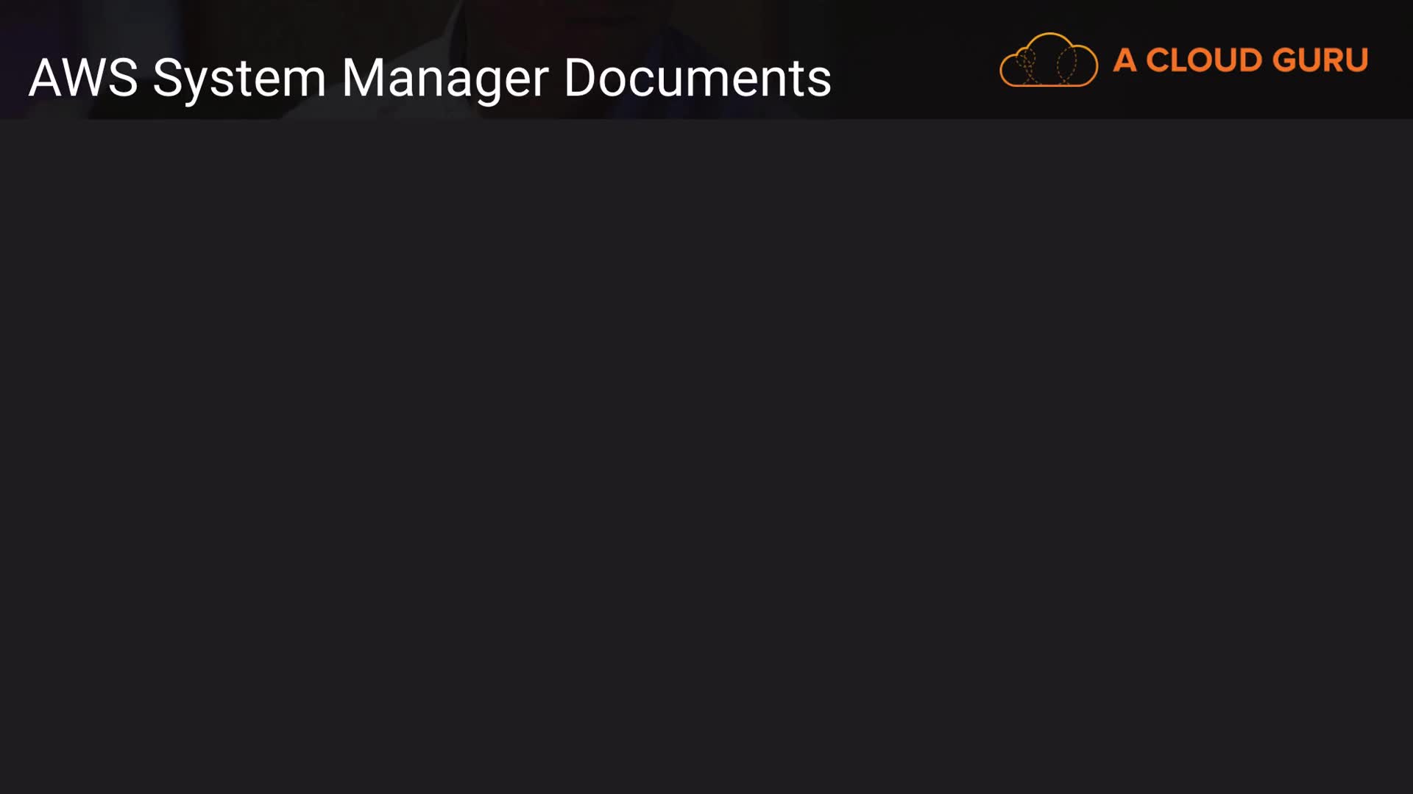Click the letter "A" before CLOUD

click(x=1125, y=60)
